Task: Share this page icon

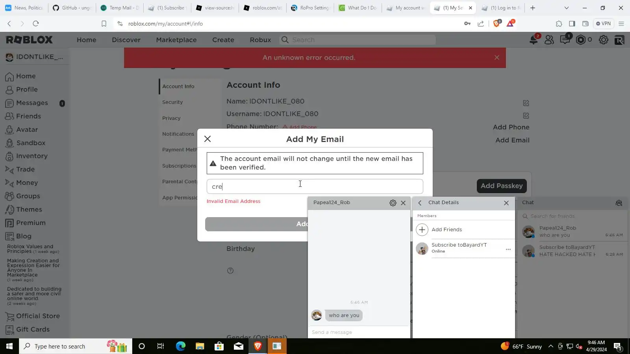Action: (x=481, y=24)
